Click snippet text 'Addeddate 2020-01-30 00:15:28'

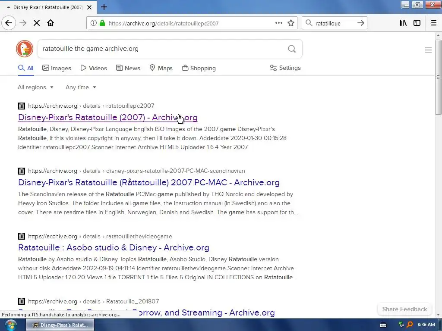(244, 138)
